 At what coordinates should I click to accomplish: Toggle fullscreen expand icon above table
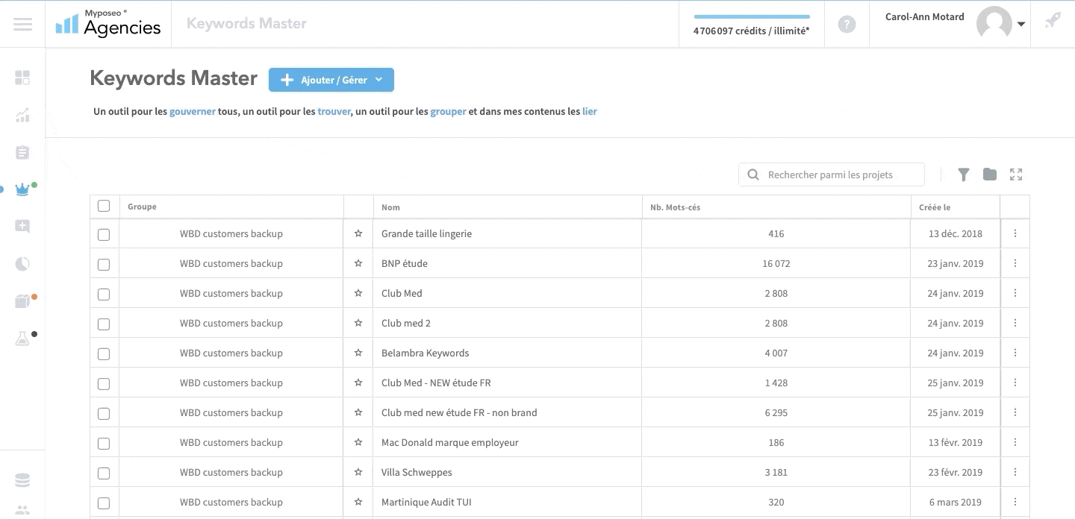coord(1016,174)
